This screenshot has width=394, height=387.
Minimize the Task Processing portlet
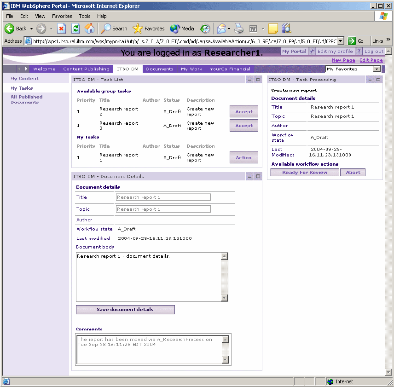[x=370, y=80]
